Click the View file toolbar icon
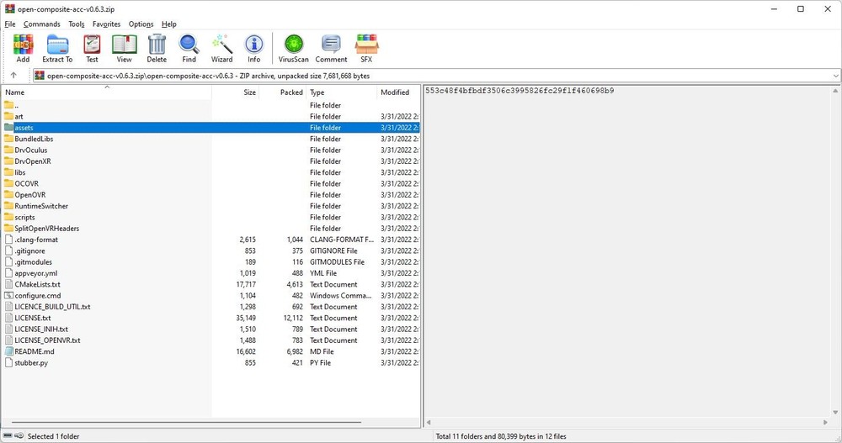 pos(124,48)
